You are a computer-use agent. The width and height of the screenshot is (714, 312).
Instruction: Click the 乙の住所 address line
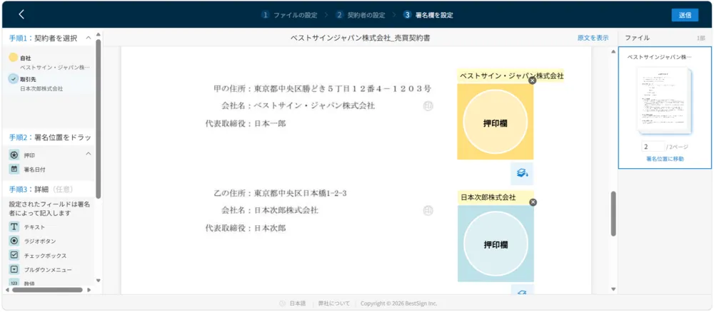pos(280,194)
